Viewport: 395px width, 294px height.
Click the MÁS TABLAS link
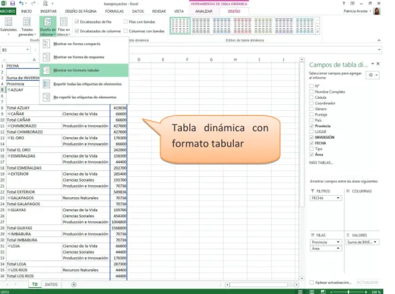click(x=321, y=162)
